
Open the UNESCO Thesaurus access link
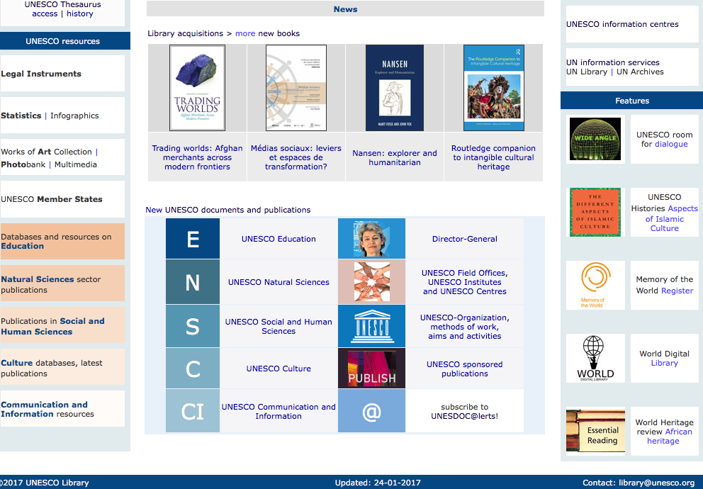[x=45, y=13]
